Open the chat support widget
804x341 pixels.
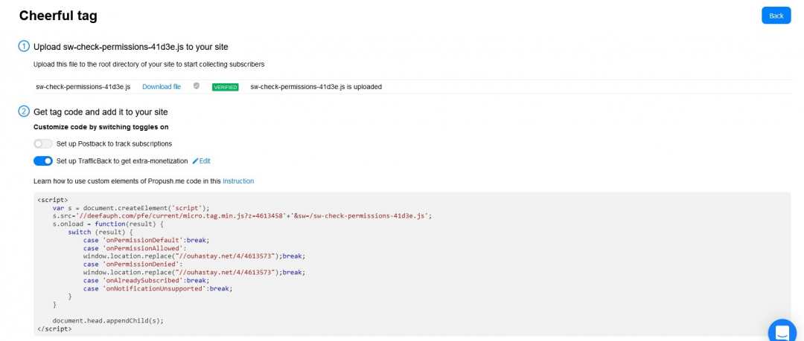[782, 329]
